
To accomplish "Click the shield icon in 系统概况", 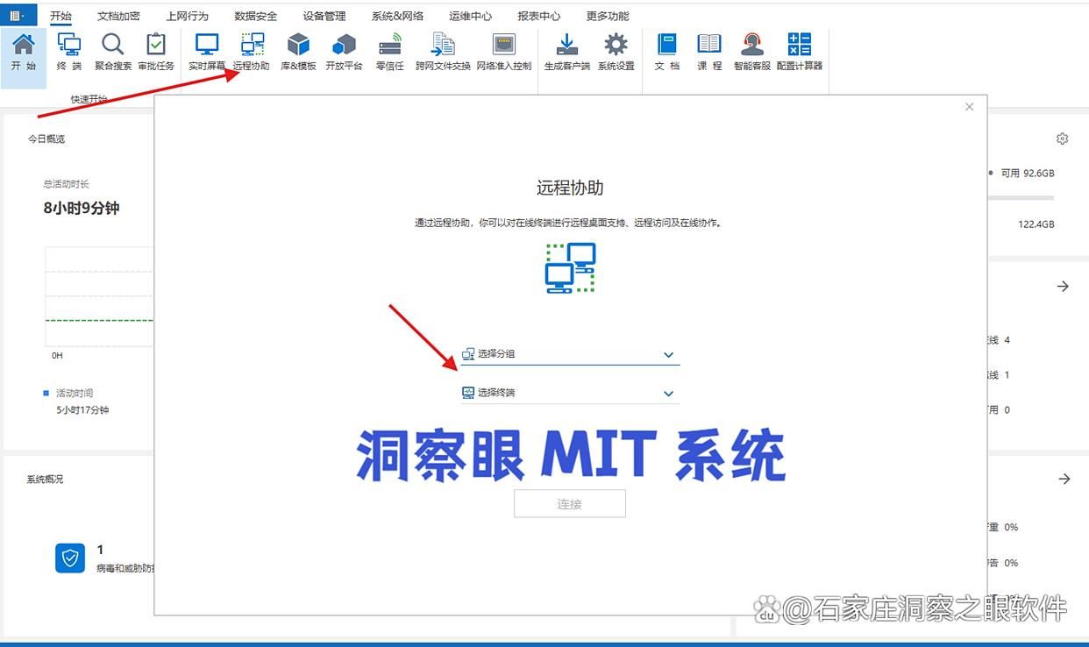I will click(x=70, y=558).
